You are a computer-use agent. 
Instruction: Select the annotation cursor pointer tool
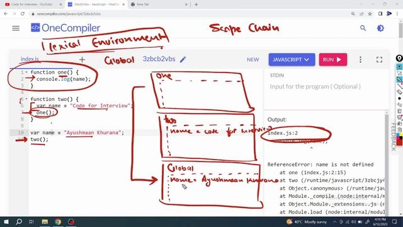click(x=399, y=73)
